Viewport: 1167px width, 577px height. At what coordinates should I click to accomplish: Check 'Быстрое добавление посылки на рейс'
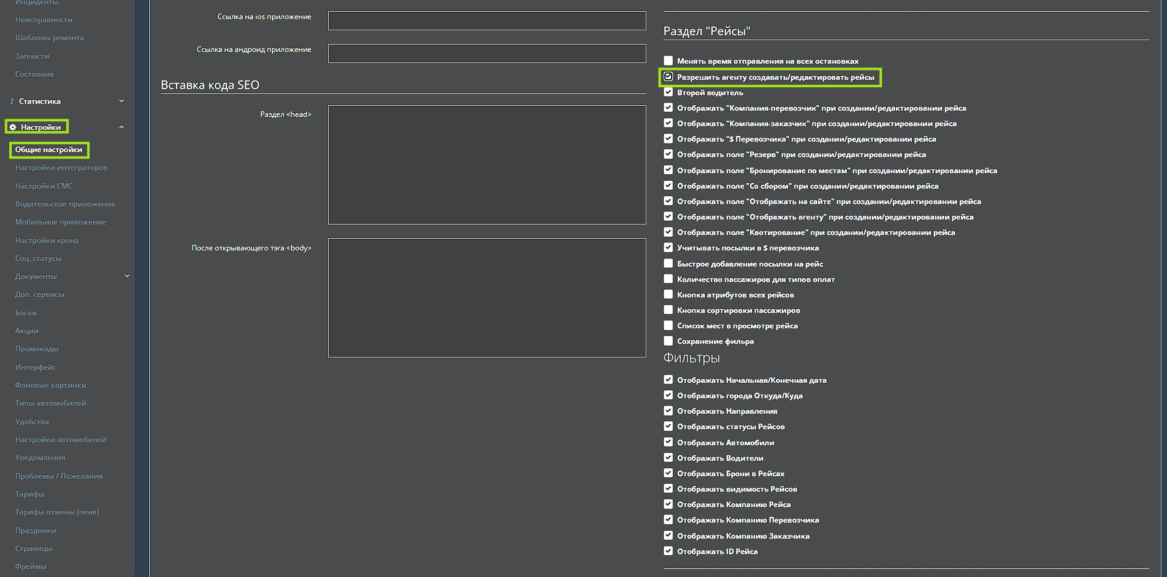(x=668, y=263)
